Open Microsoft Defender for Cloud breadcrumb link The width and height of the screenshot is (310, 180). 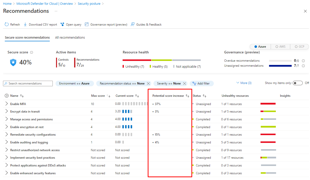(x=44, y=4)
